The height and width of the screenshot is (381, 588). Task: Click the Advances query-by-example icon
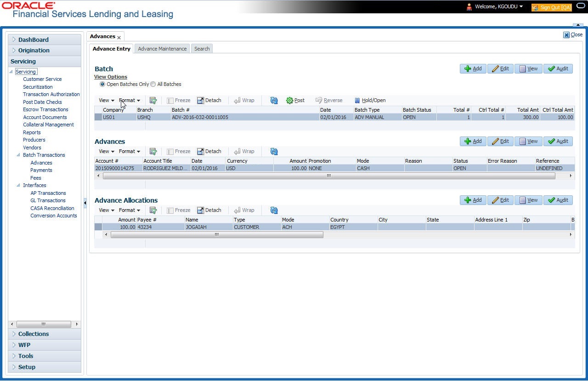pyautogui.click(x=153, y=151)
